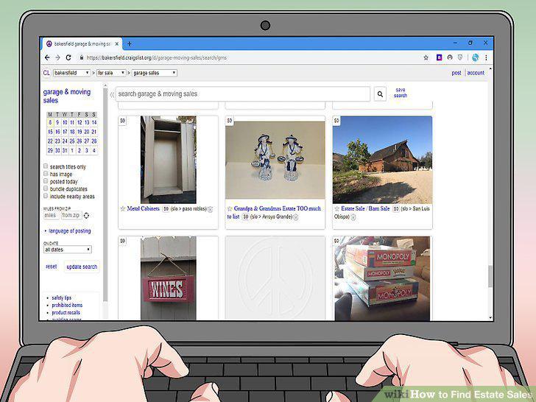Select day 31 in the calendar
Image resolution: width=536 pixels, height=402 pixels.
(65, 150)
